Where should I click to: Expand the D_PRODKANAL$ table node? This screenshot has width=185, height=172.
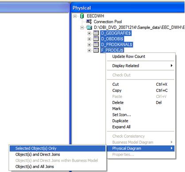[89, 45]
